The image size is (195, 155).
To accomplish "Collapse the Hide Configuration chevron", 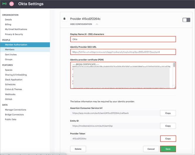I will [x=97, y=24].
